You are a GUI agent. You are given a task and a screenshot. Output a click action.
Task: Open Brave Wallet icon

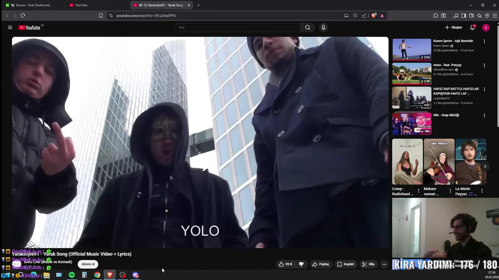pyautogui.click(x=471, y=16)
